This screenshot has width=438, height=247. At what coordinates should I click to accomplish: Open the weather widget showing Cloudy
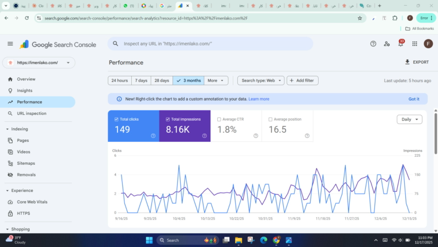[x=16, y=240]
